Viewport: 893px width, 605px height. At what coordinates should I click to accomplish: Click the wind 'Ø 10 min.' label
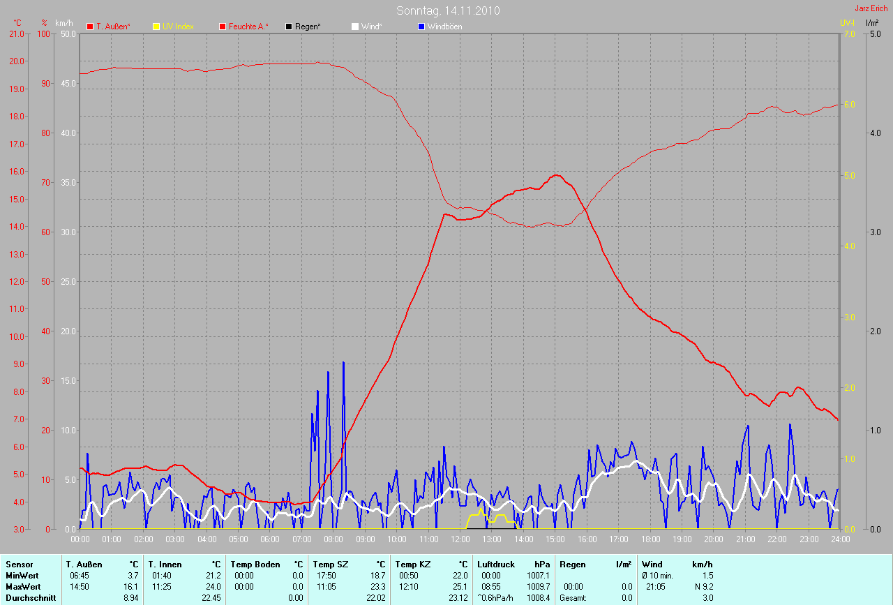[x=658, y=576]
